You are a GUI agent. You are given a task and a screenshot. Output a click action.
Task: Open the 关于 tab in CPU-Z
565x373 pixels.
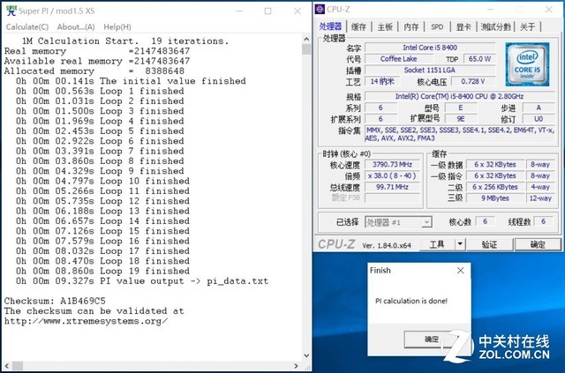[527, 26]
